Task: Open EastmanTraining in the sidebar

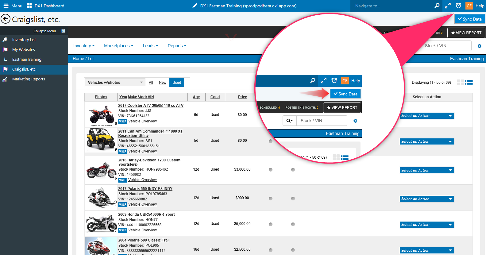Action: click(x=27, y=60)
